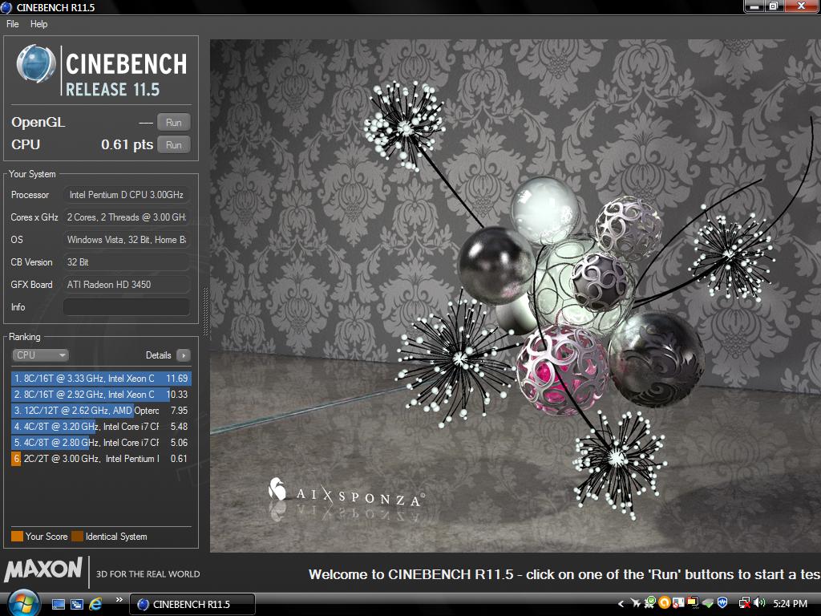
Task: Click the rendered benchmark scene image
Action: coord(516,296)
